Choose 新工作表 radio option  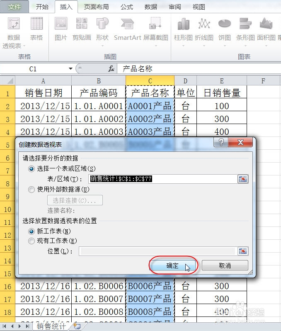click(31, 231)
